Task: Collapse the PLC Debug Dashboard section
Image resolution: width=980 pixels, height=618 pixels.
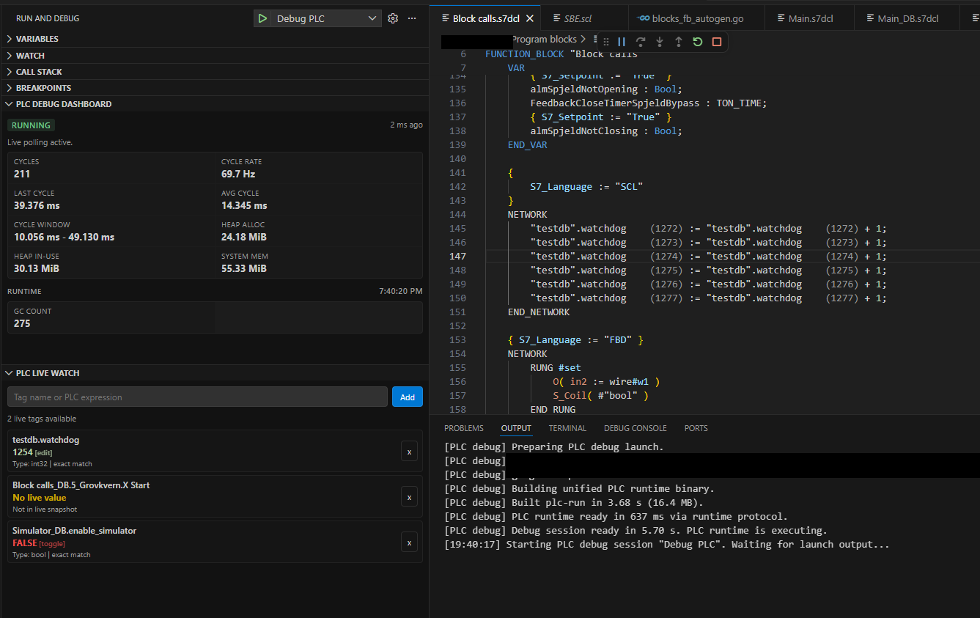Action: pos(64,104)
